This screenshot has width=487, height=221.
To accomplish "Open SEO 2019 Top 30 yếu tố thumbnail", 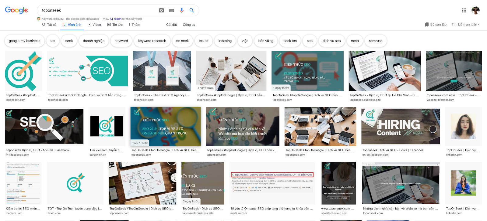I will click(166, 127).
